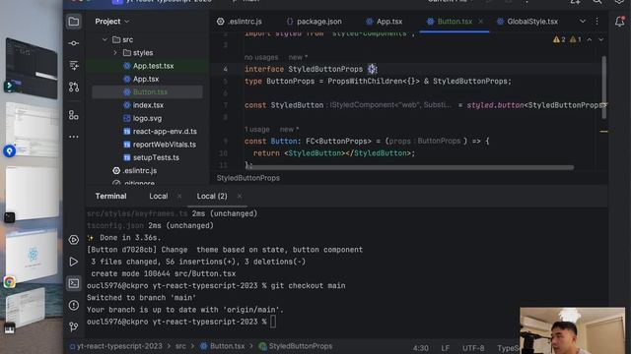631x354 pixels.
Task: Select the top Stage Manager window thumbnail
Action: click(32, 68)
